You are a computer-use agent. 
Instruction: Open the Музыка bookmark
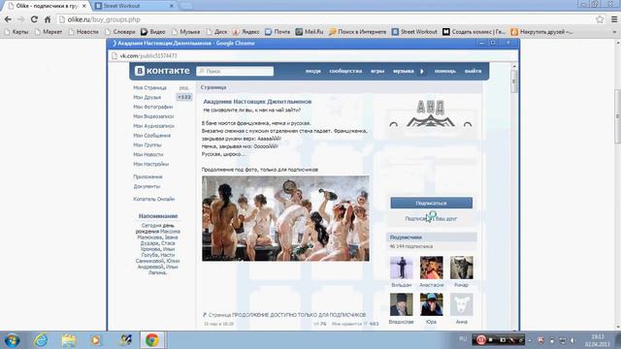pos(185,32)
